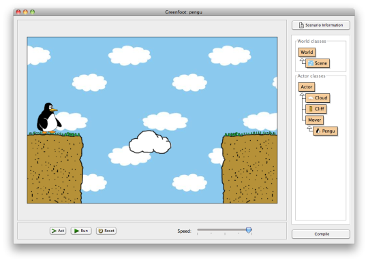Click the penguin actor in the world
Viewport: 368px width, 262px height.
(x=48, y=118)
